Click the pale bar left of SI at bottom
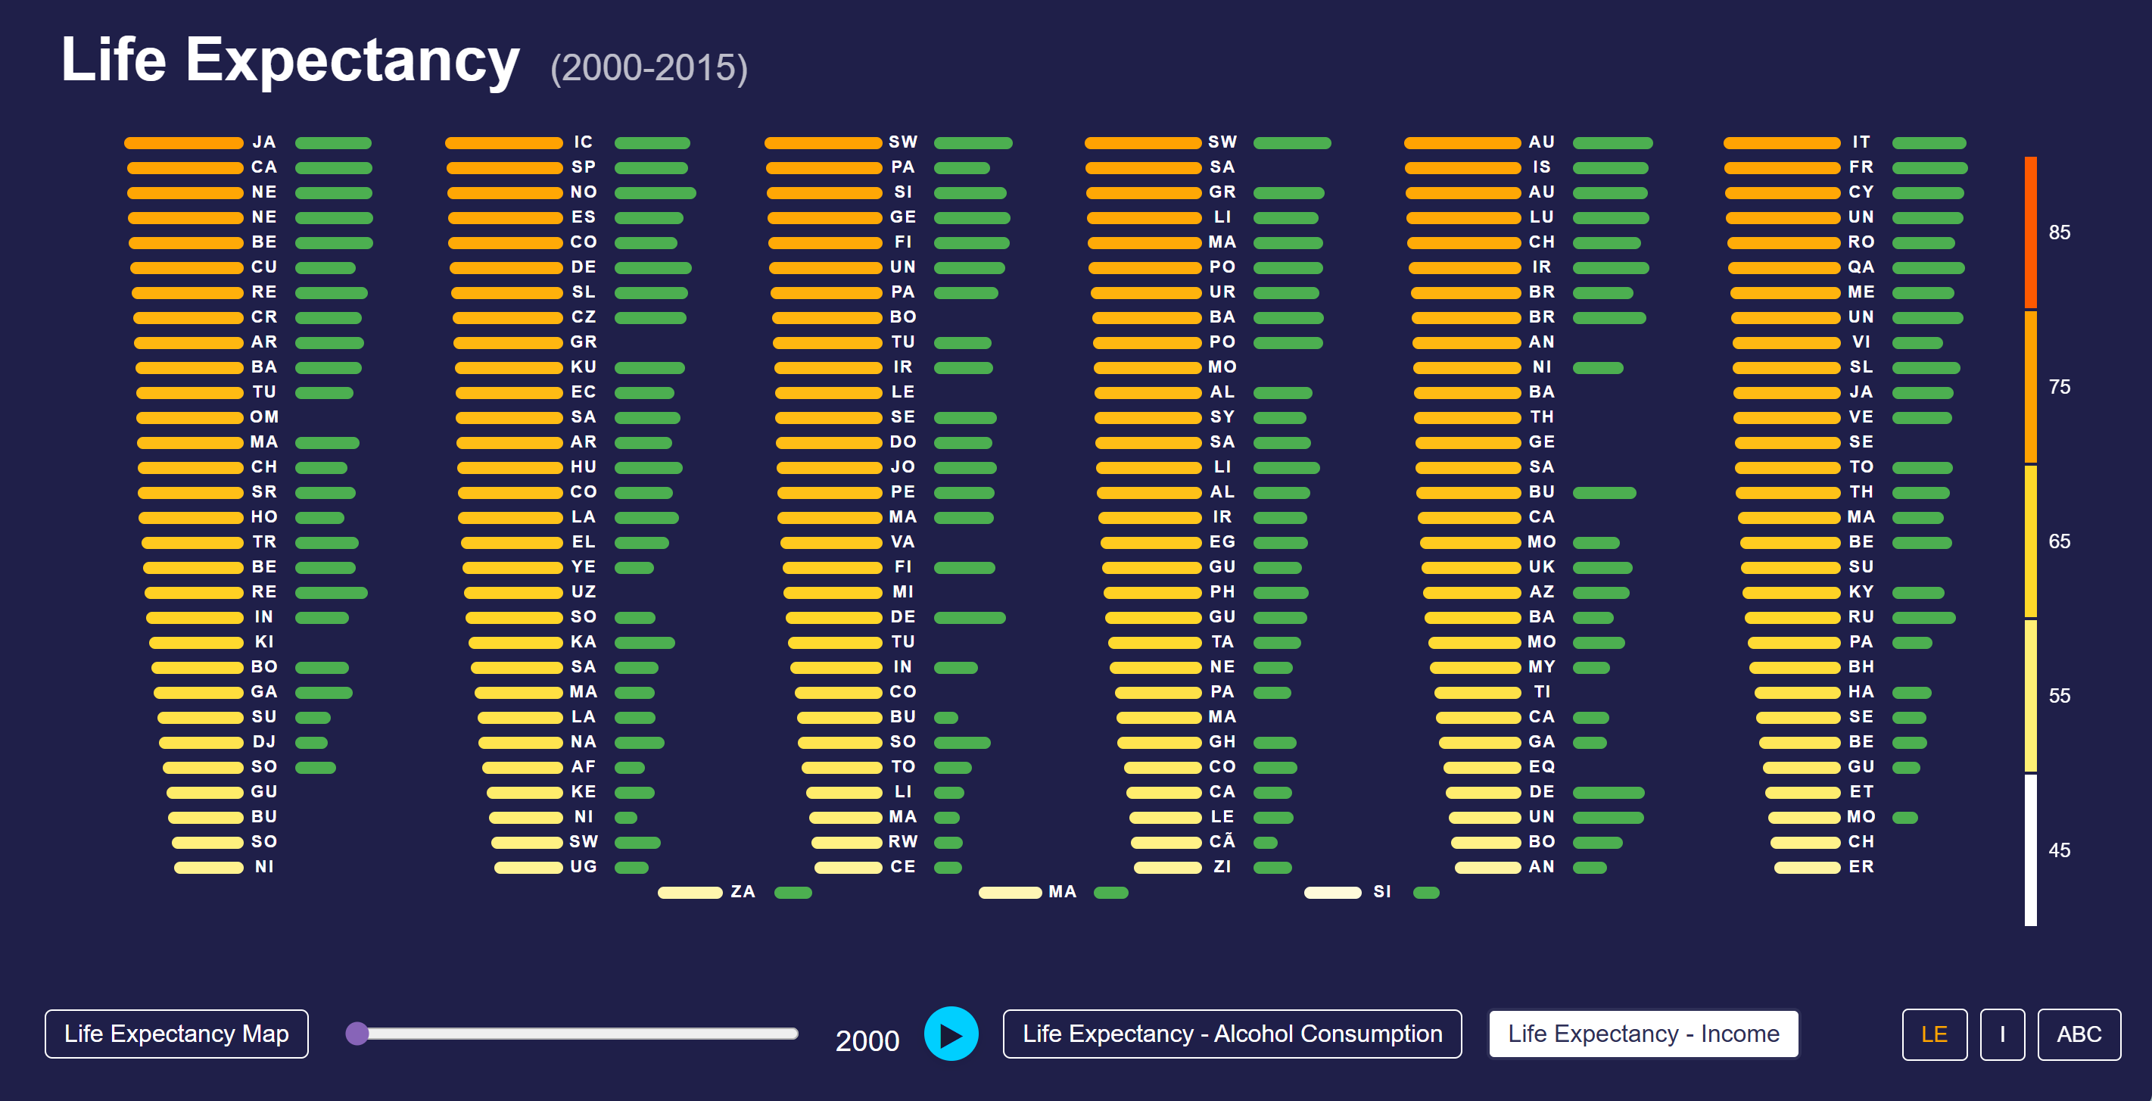Screen dimensions: 2152x1101 pos(1332,893)
